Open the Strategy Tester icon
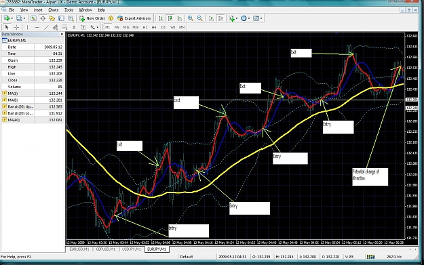 71,18
